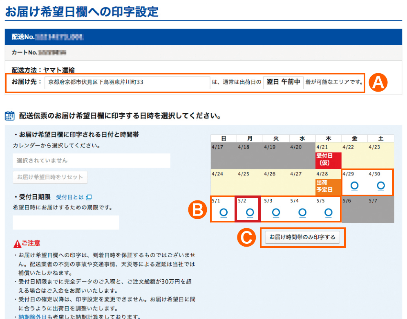Choose the 5/4 delivery date circle

coord(302,212)
